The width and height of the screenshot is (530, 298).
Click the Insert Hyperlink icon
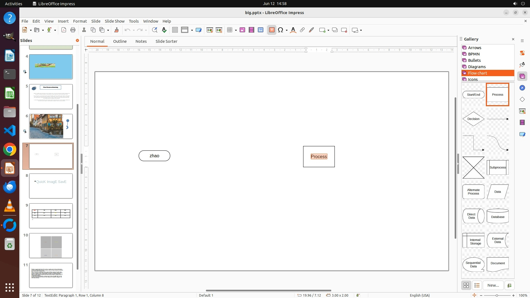tap(302, 30)
